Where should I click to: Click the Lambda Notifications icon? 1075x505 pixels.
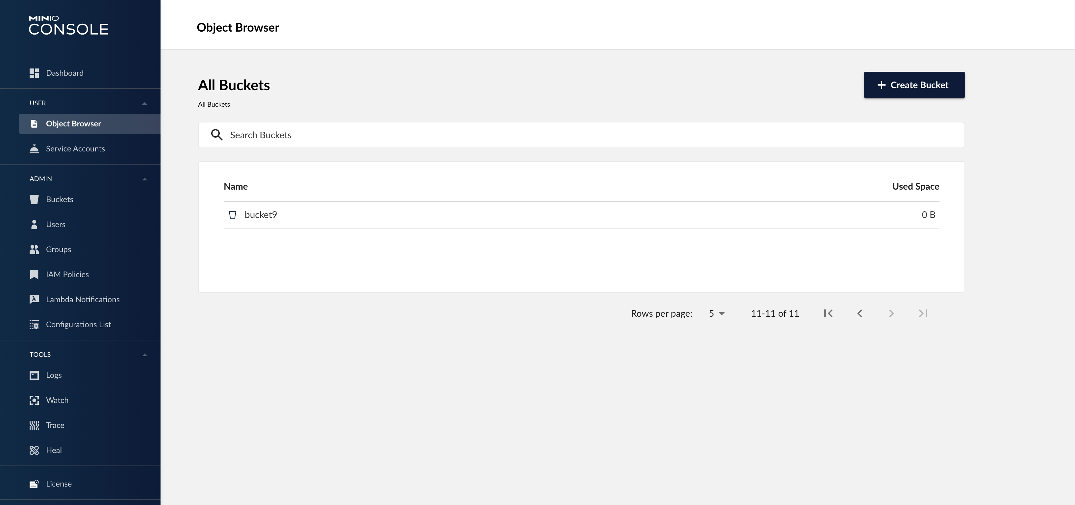coord(34,300)
